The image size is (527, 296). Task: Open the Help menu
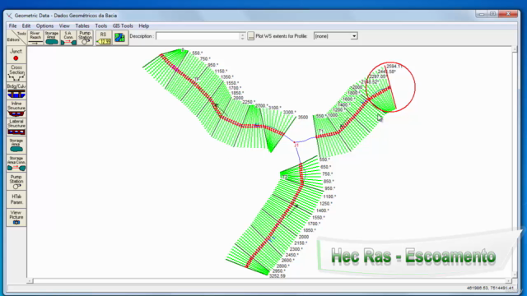point(144,25)
